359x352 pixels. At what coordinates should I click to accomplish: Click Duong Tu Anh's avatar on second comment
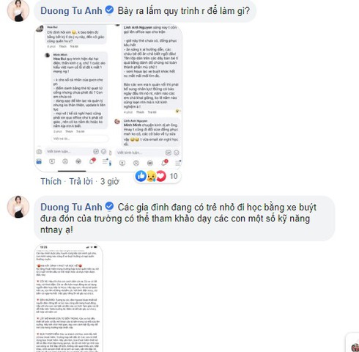(x=18, y=207)
